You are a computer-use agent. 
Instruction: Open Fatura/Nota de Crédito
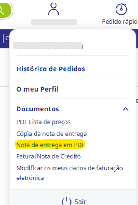[x=49, y=156]
